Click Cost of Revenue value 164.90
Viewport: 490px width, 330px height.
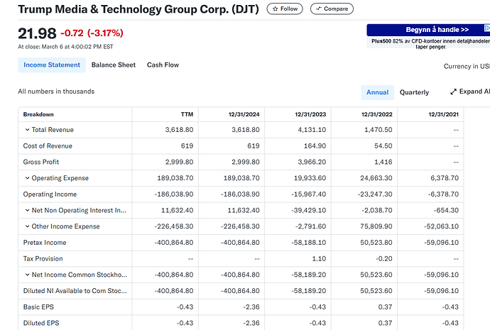(x=315, y=145)
